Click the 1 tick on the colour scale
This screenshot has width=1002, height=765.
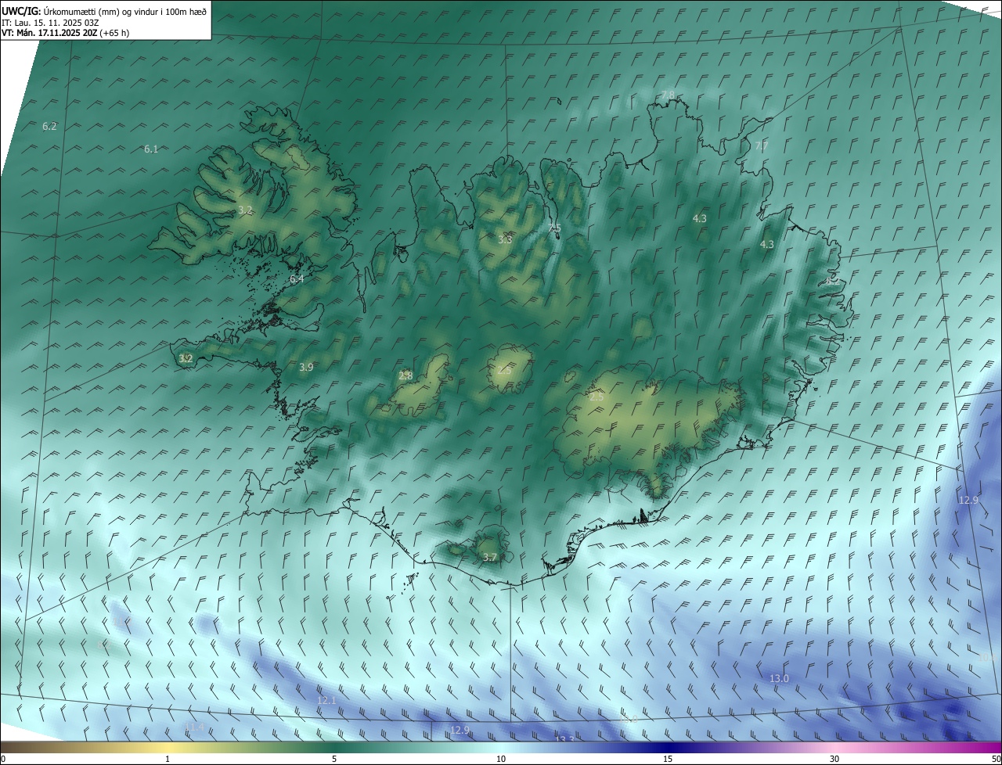tap(168, 759)
